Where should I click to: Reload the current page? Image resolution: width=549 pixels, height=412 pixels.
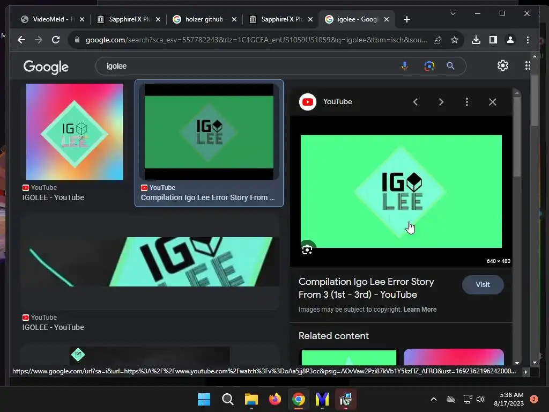(x=56, y=40)
